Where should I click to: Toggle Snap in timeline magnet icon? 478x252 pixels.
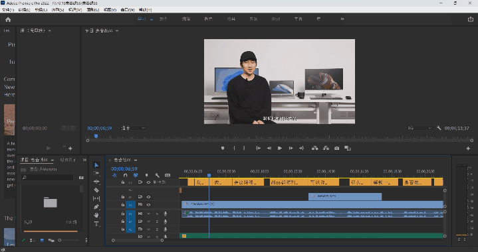125,175
